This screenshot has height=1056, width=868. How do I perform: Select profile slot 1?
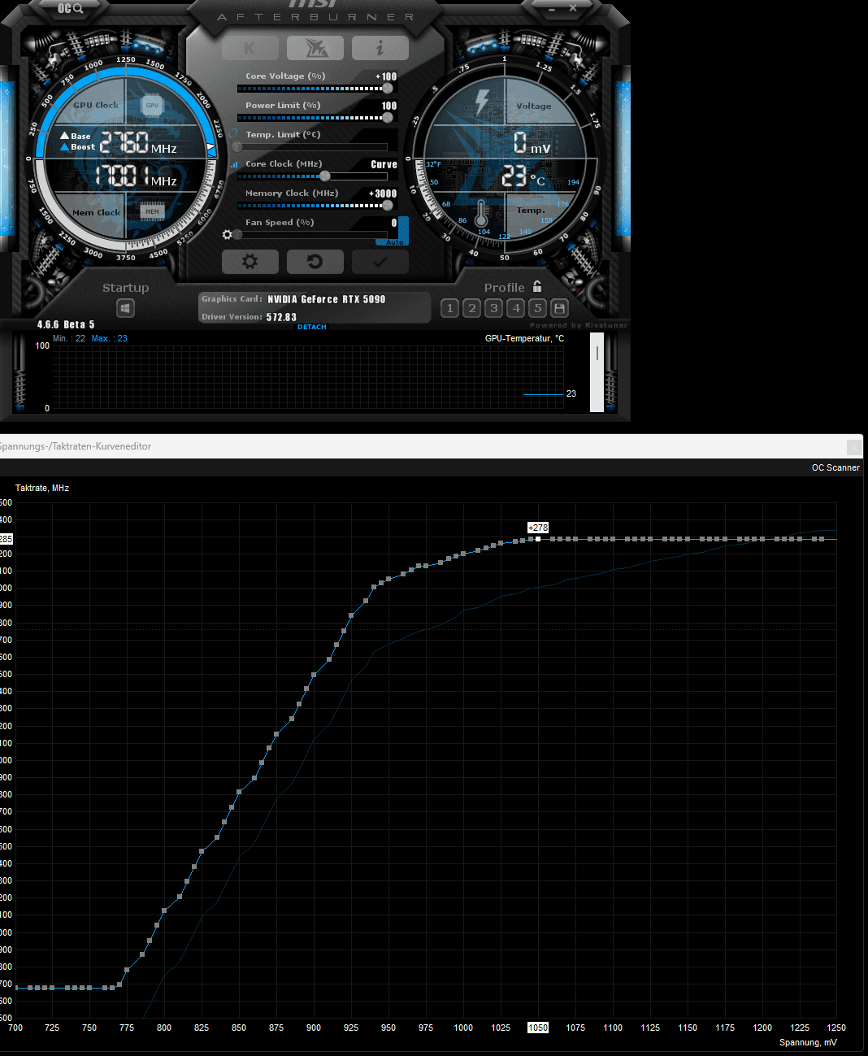click(x=449, y=308)
